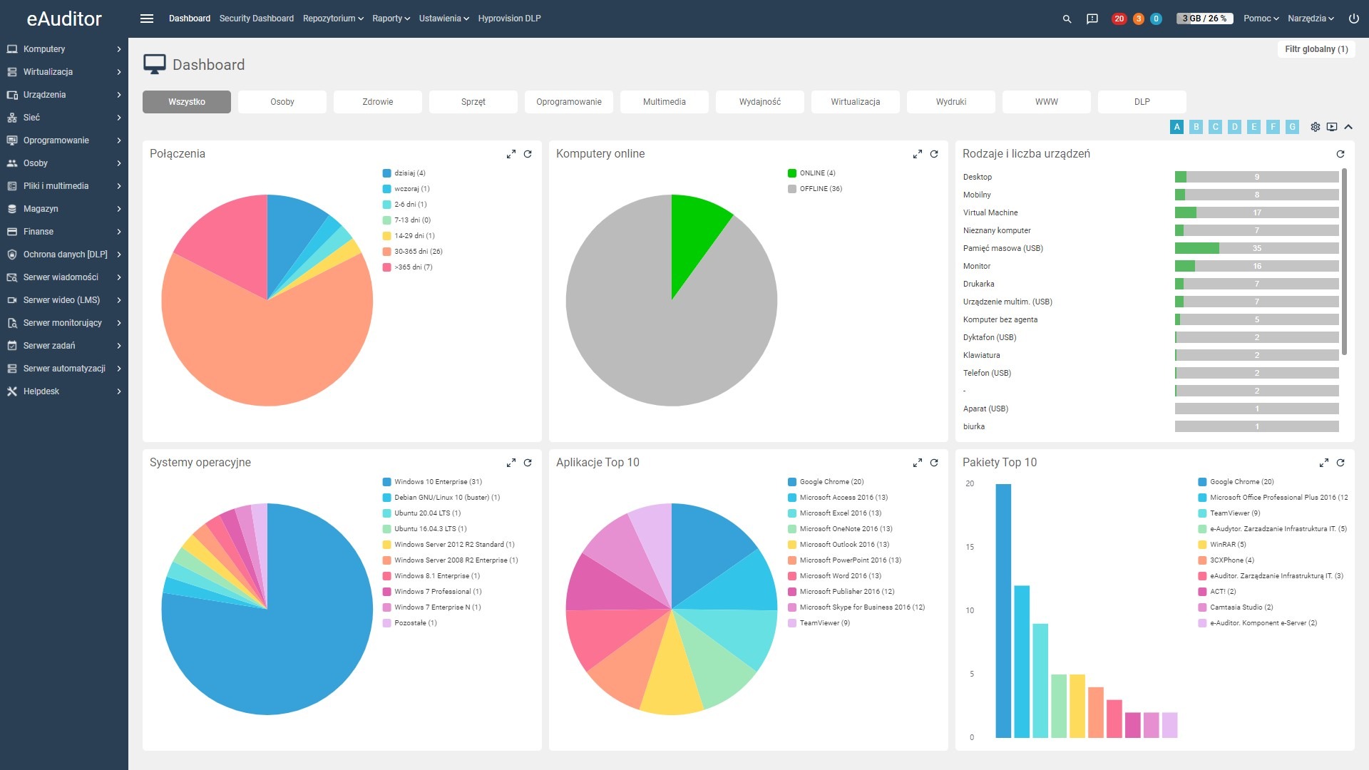Click the hamburger menu icon
This screenshot has height=770, width=1369.
[147, 19]
